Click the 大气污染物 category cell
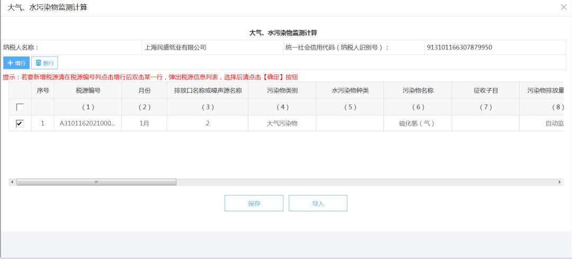 click(282, 123)
